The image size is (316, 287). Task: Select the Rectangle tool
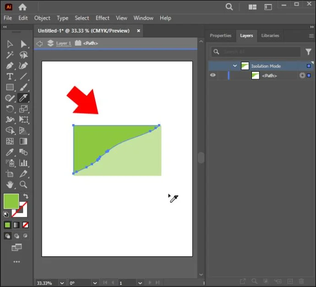[10, 87]
